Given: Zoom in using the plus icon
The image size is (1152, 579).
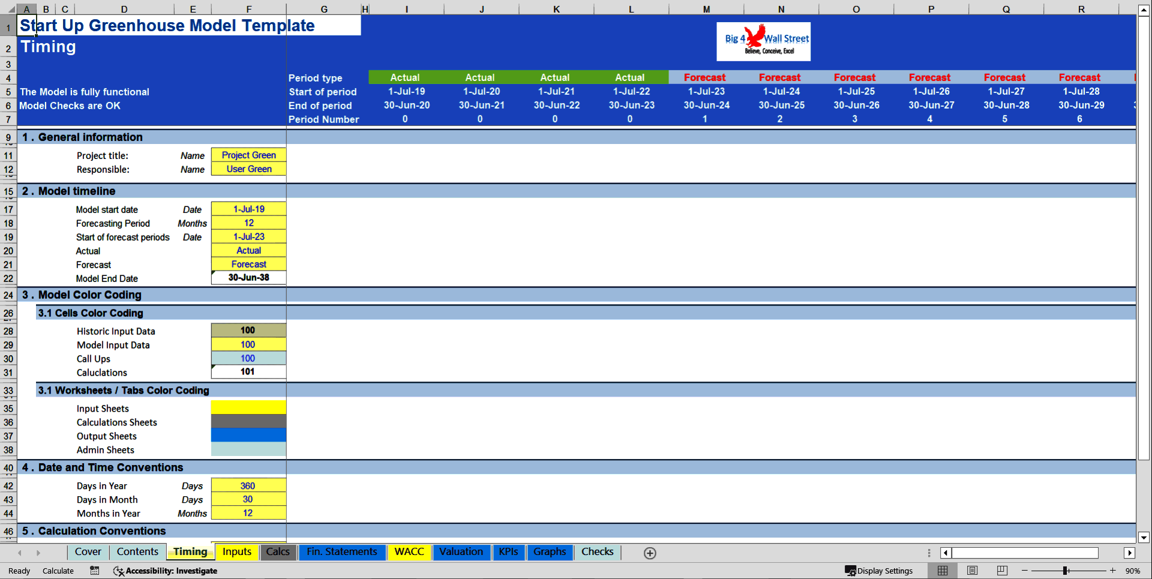Looking at the screenshot, I should click(x=1112, y=571).
